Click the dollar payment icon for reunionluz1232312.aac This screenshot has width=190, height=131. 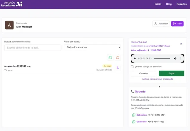pos(118,68)
